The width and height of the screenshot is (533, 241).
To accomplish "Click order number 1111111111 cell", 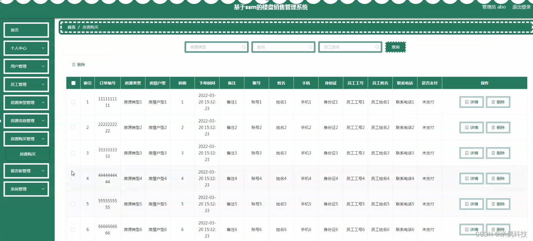I will click(107, 102).
